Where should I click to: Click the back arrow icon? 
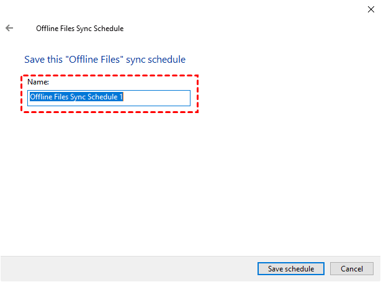pyautogui.click(x=9, y=28)
